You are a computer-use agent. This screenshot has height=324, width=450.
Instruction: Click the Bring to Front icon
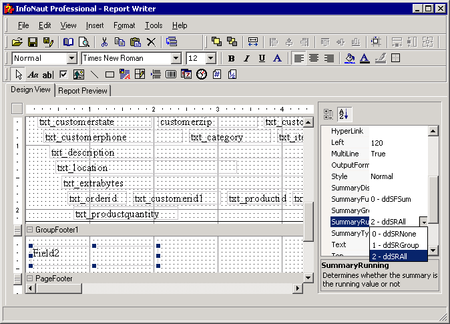coord(216,42)
